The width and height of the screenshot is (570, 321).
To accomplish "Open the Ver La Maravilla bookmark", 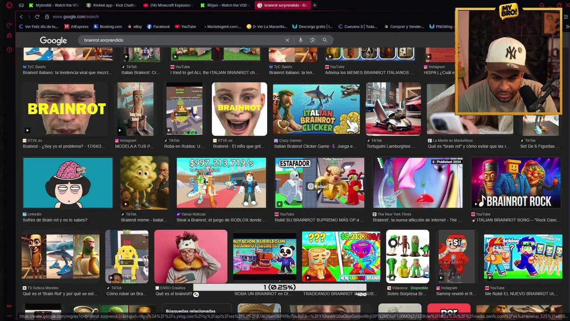I will (x=267, y=27).
